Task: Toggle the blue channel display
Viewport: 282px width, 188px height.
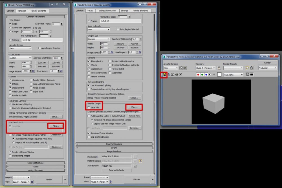Action: coord(206,75)
